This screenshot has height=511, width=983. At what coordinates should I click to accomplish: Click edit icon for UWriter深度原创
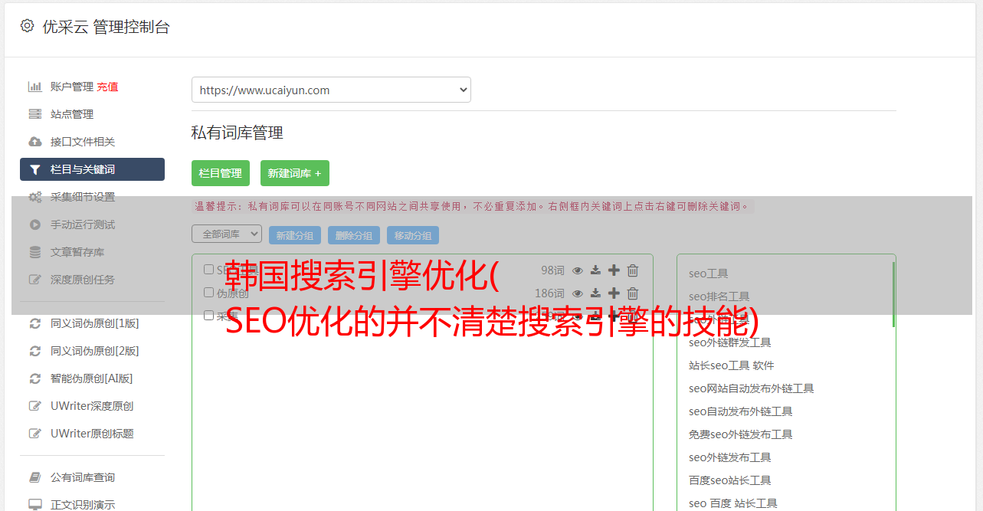tap(35, 406)
